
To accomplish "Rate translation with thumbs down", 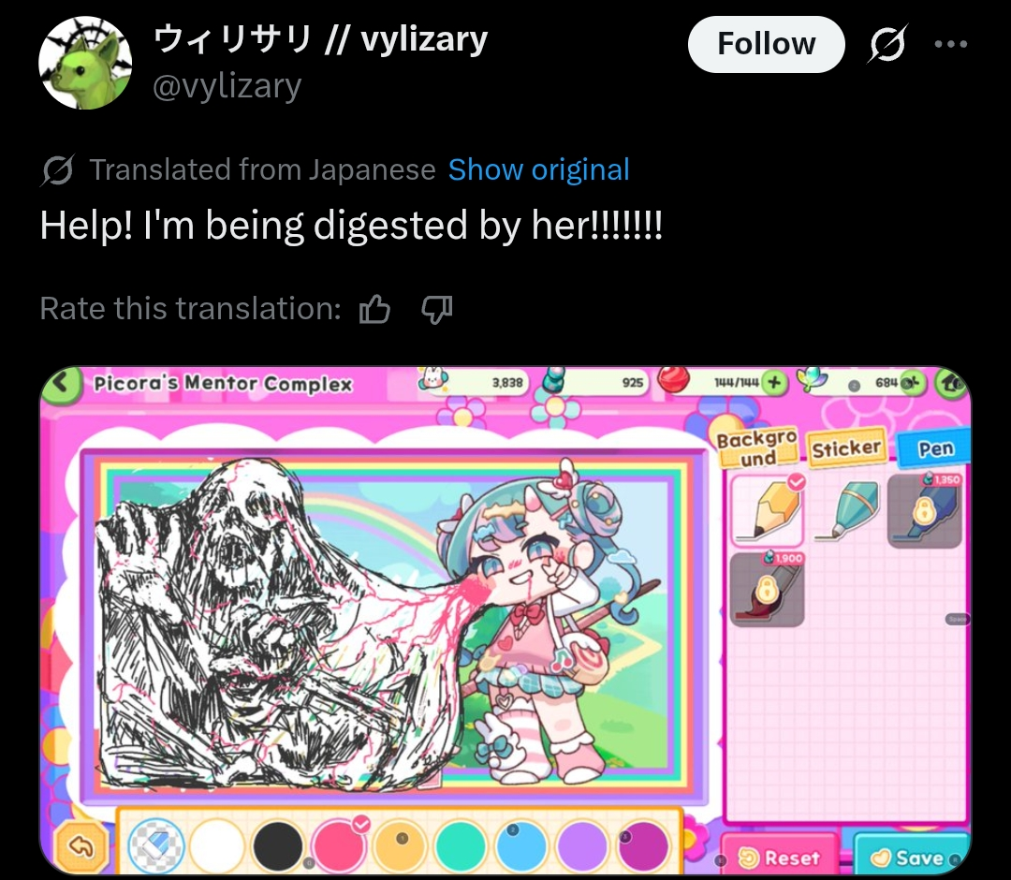I will (436, 309).
